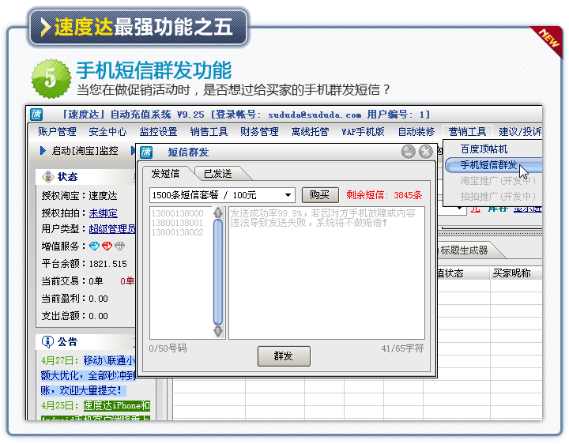
Task: Open the 账户管理 menu
Action: click(x=58, y=132)
